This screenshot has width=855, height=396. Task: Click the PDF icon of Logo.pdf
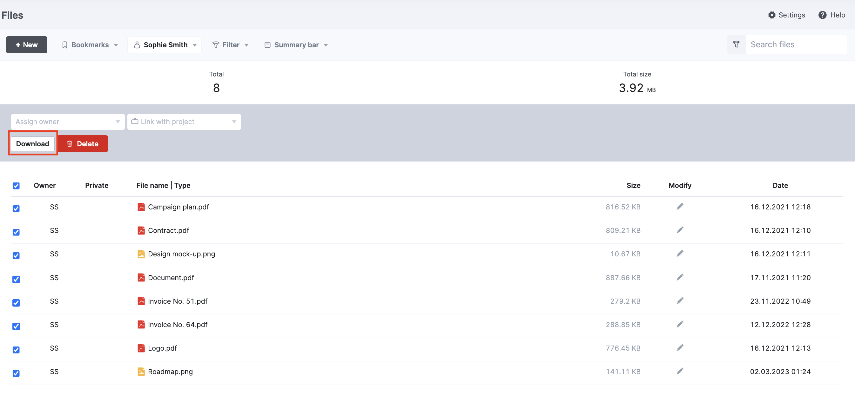click(141, 348)
